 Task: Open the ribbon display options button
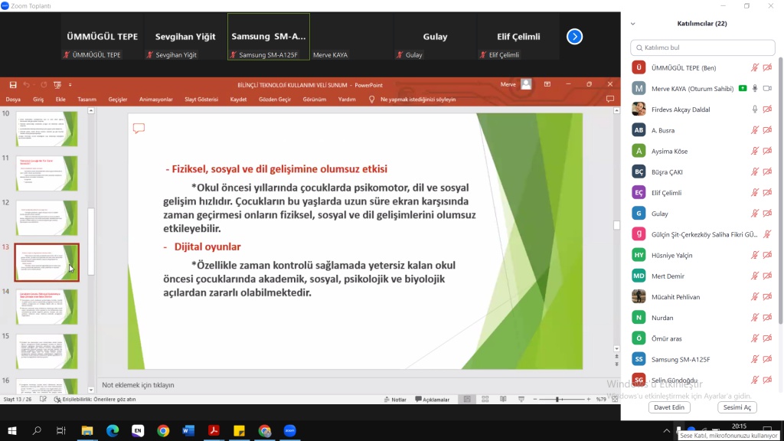[546, 84]
